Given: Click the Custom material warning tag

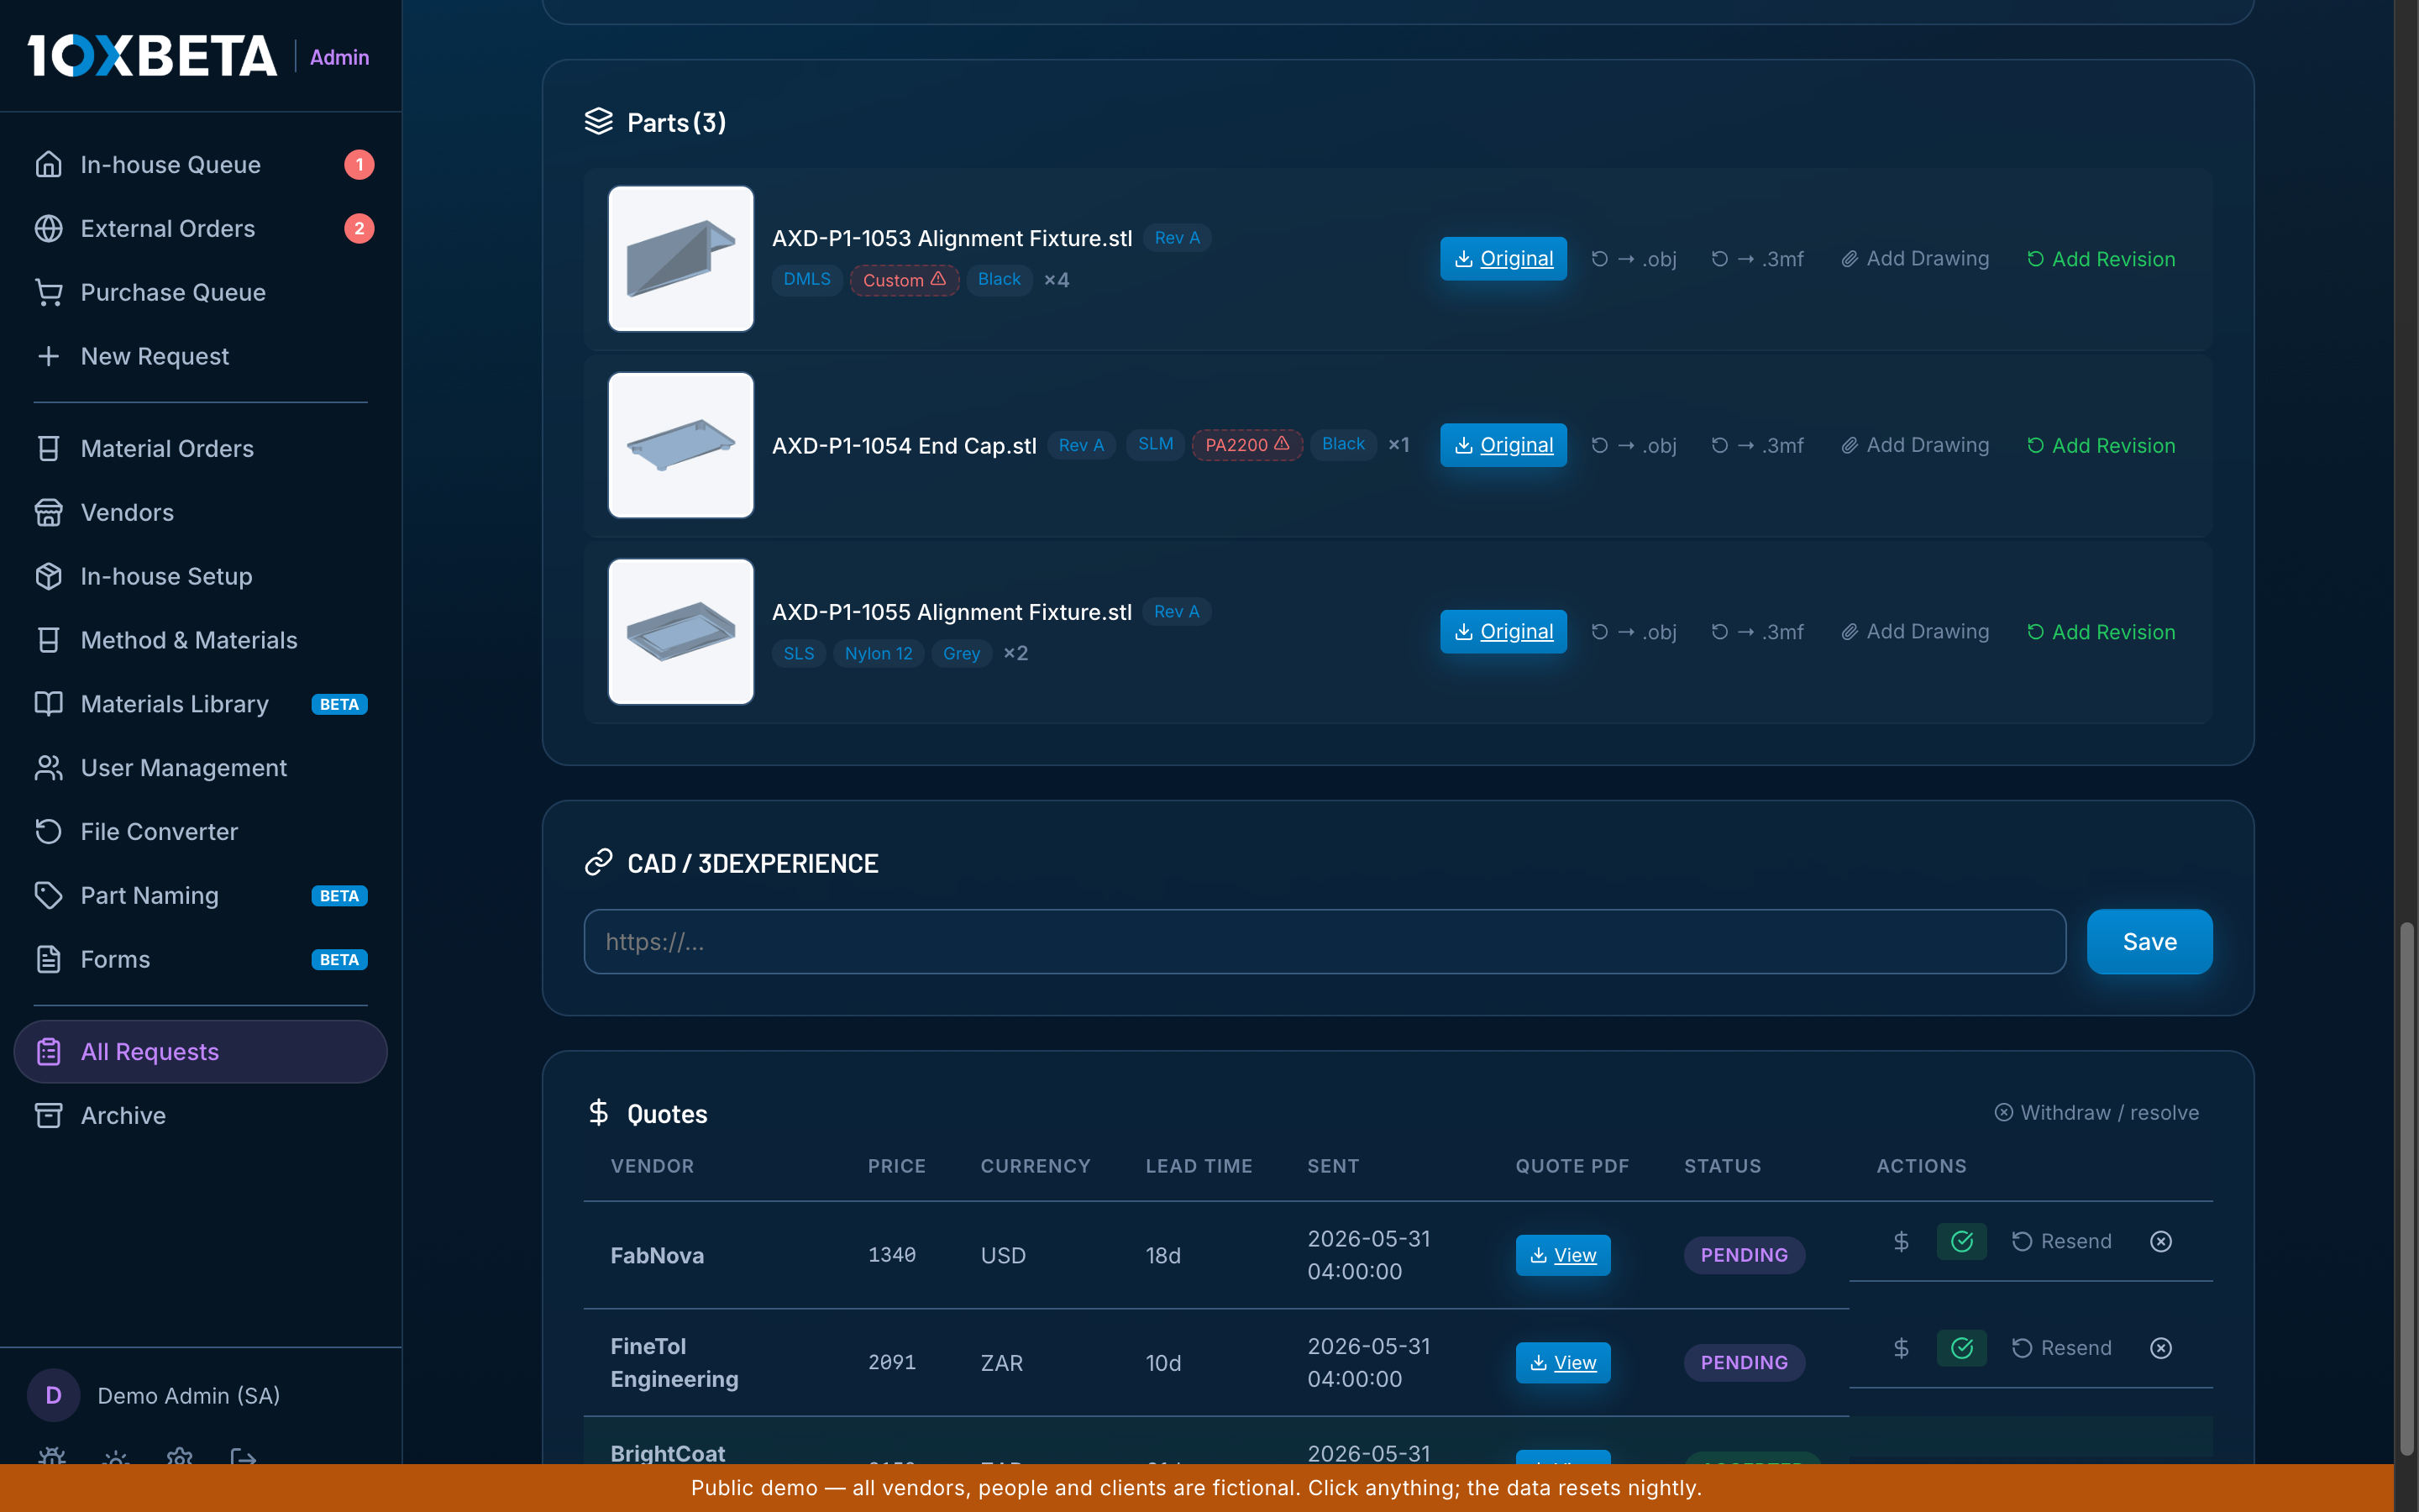Looking at the screenshot, I should click(x=905, y=280).
